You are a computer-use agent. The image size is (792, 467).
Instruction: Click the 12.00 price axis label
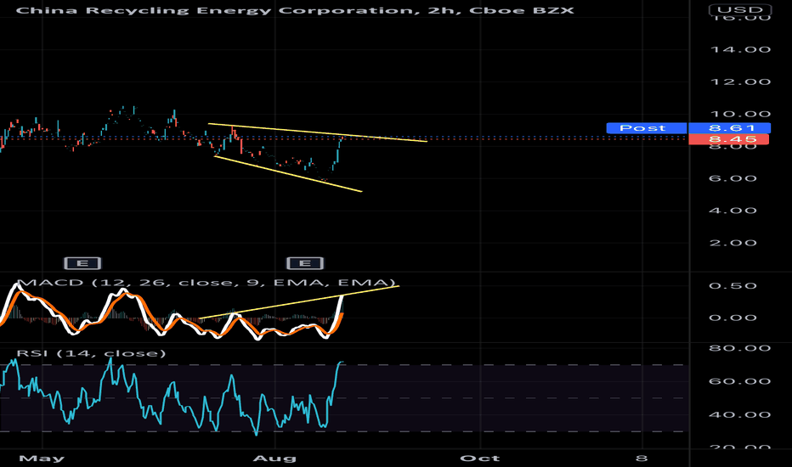pyautogui.click(x=740, y=82)
